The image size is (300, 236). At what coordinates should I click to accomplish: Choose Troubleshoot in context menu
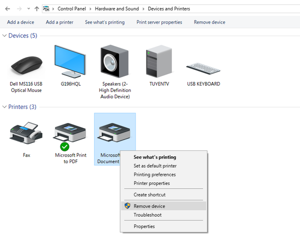coord(163,215)
